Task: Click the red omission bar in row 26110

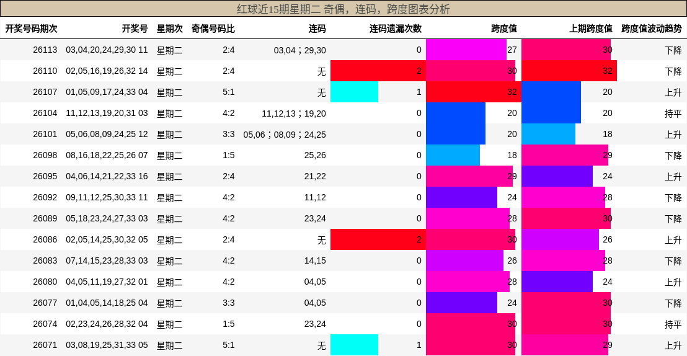Action: coord(378,71)
